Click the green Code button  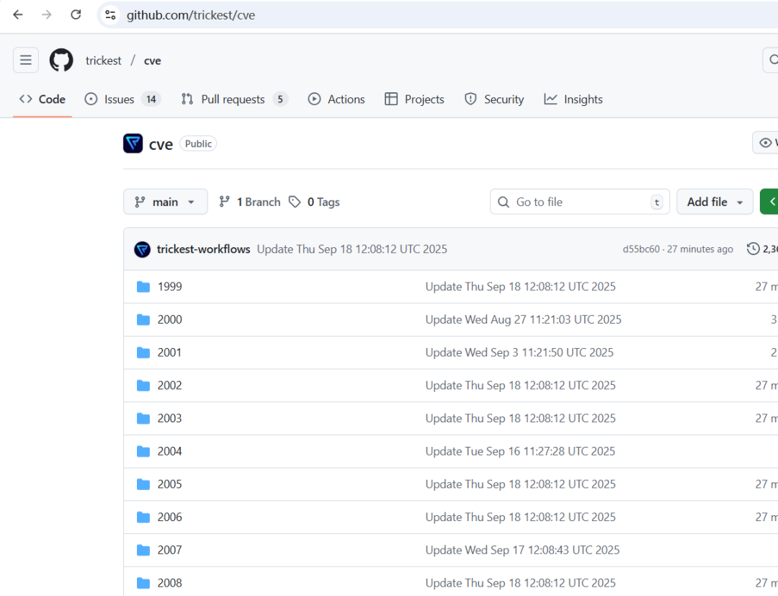pyautogui.click(x=769, y=202)
